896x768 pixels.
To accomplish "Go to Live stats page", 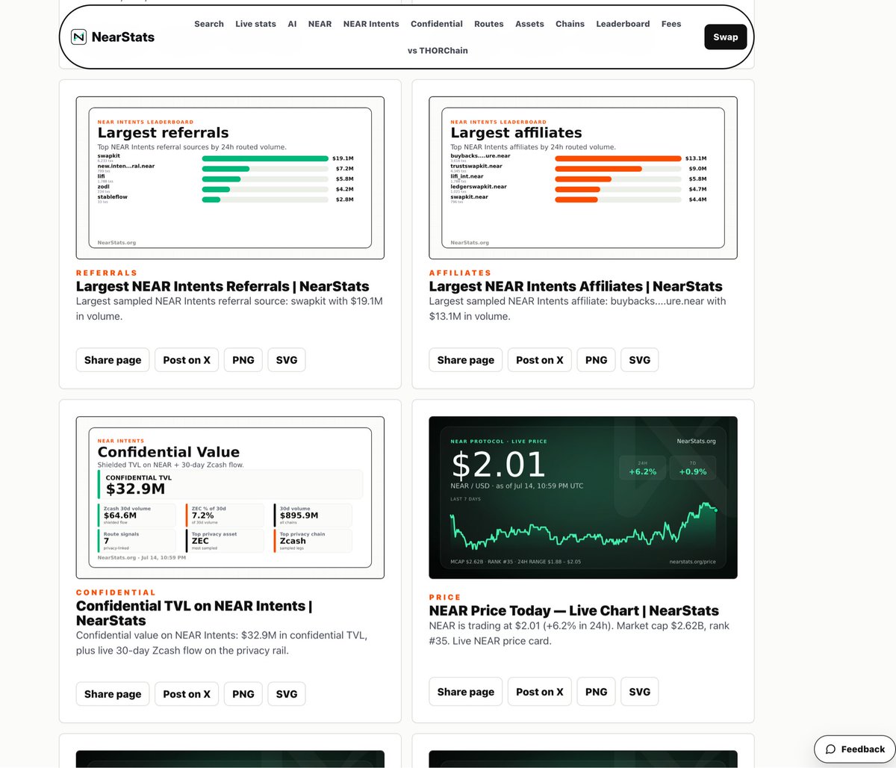I will 255,24.
